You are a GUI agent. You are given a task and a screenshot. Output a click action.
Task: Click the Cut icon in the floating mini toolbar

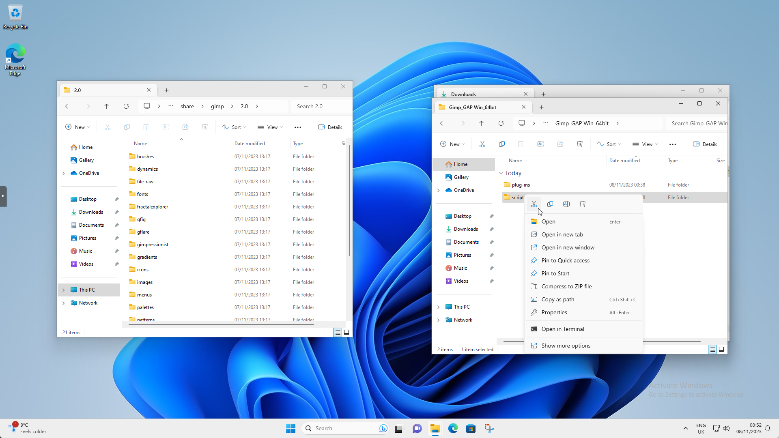click(x=534, y=204)
